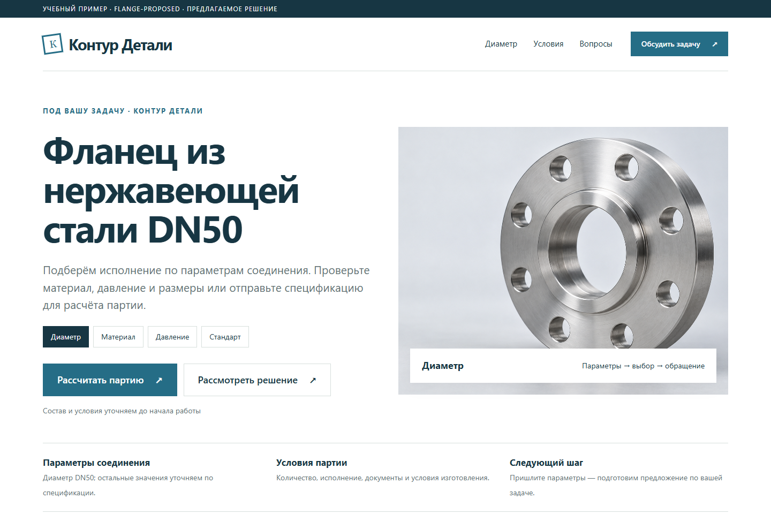Click the Параметры соединения heading

pyautogui.click(x=96, y=463)
